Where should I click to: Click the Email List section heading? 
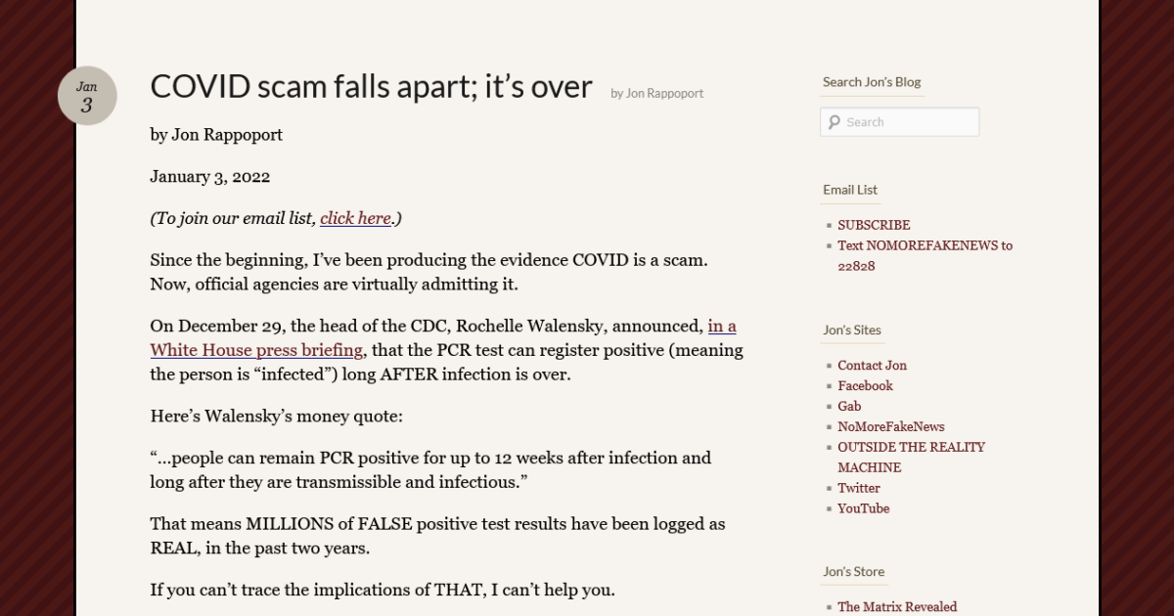tap(849, 190)
